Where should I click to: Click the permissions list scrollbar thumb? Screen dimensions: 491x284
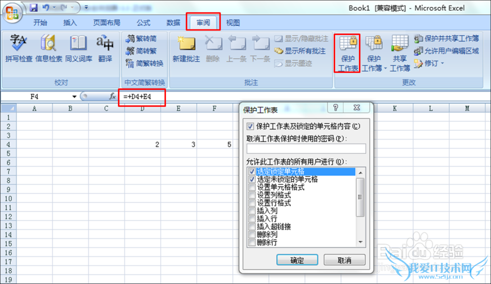pyautogui.click(x=360, y=197)
